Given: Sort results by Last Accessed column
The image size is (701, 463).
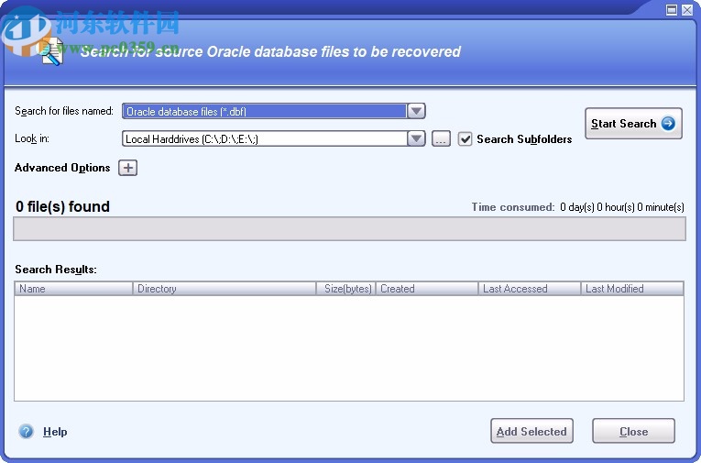Looking at the screenshot, I should 530,289.
